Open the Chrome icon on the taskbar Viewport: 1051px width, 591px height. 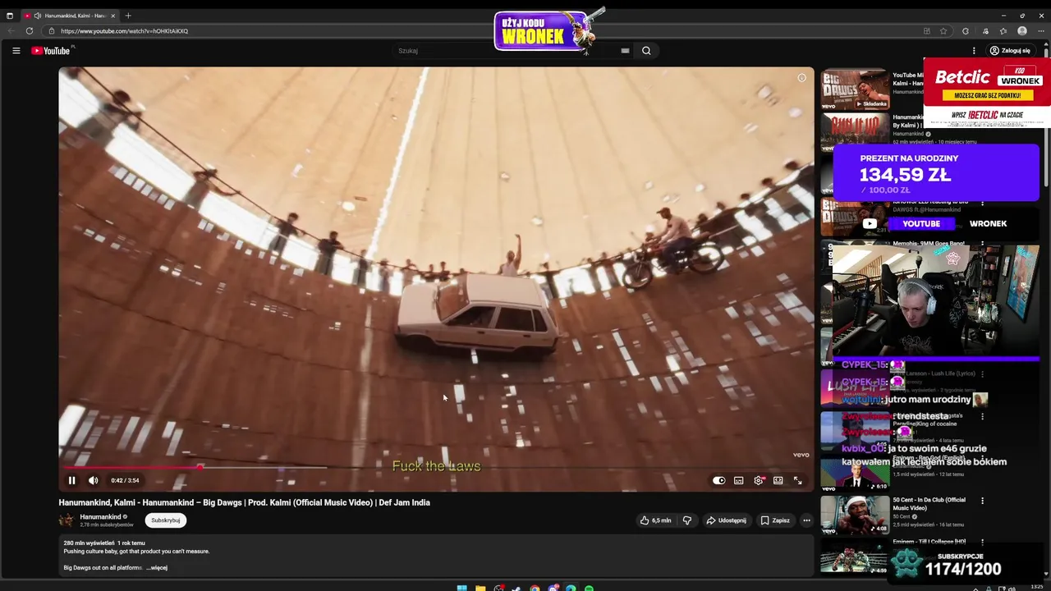point(535,588)
